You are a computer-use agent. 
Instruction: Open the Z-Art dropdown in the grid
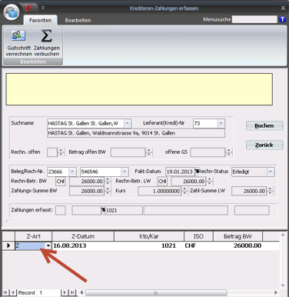[48, 245]
